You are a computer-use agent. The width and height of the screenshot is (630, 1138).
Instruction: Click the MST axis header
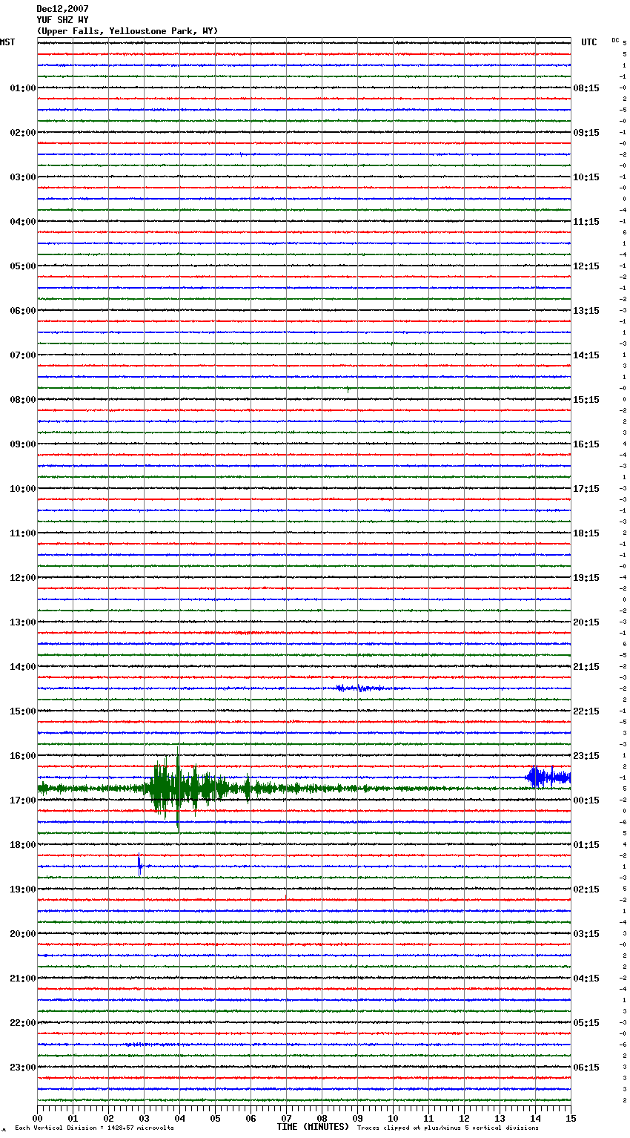7,42
